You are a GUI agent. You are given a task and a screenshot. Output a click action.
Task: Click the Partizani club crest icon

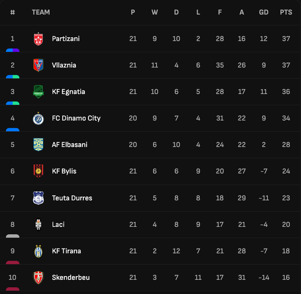[x=38, y=39]
